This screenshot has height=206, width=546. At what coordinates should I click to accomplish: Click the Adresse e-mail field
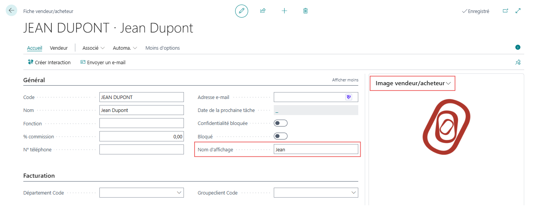(x=316, y=97)
